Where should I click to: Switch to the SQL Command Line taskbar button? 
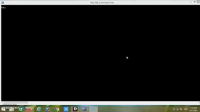click(x=84, y=109)
